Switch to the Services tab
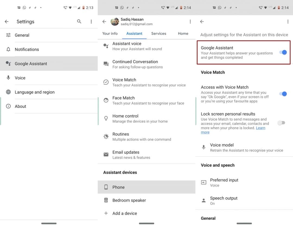The height and width of the screenshot is (227, 293). (159, 34)
